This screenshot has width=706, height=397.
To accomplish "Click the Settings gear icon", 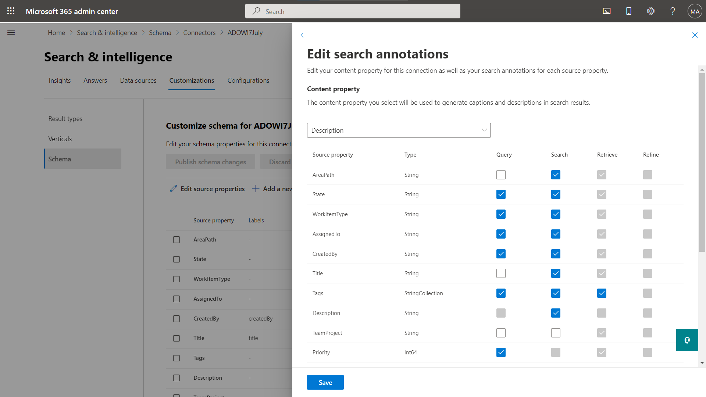I will click(650, 11).
